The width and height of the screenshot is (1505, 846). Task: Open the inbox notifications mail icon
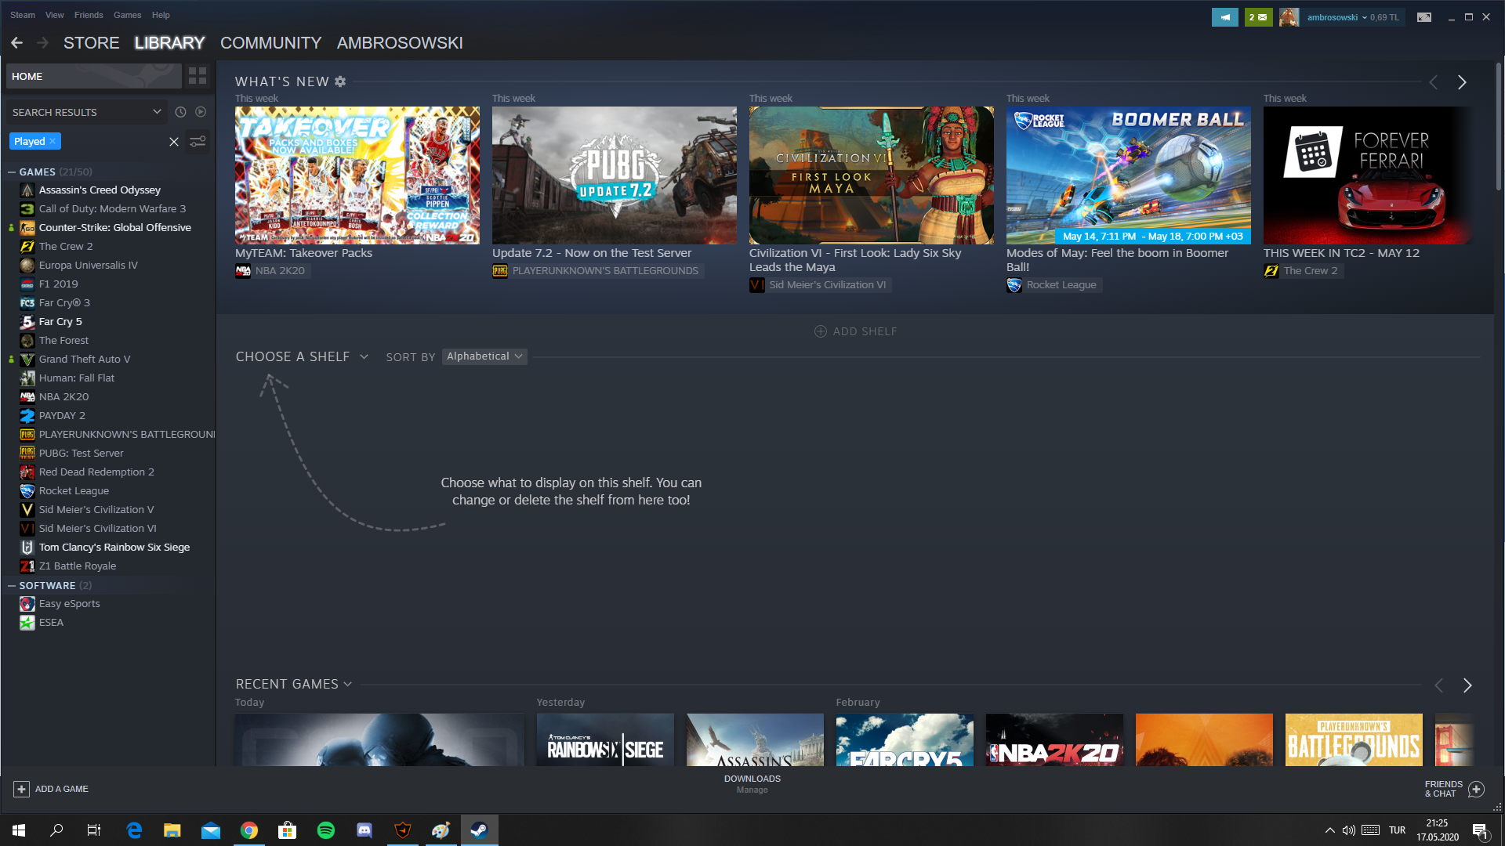(1258, 16)
